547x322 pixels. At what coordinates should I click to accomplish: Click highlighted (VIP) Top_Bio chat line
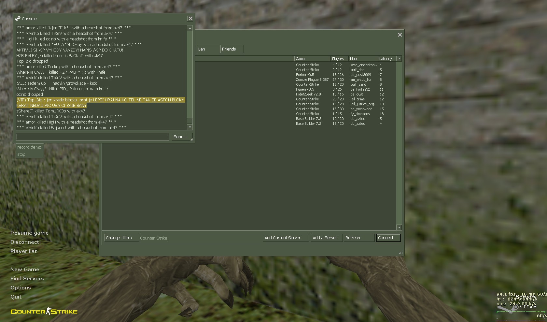pos(101,103)
